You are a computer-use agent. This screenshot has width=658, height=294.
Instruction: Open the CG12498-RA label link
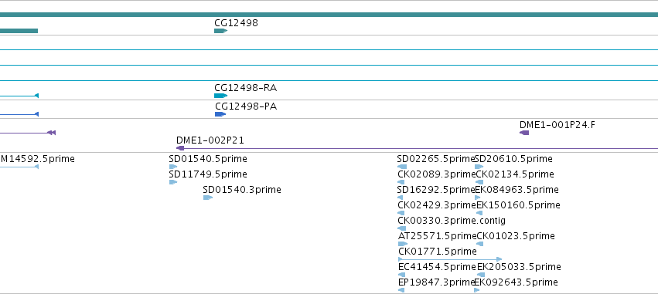coord(245,88)
